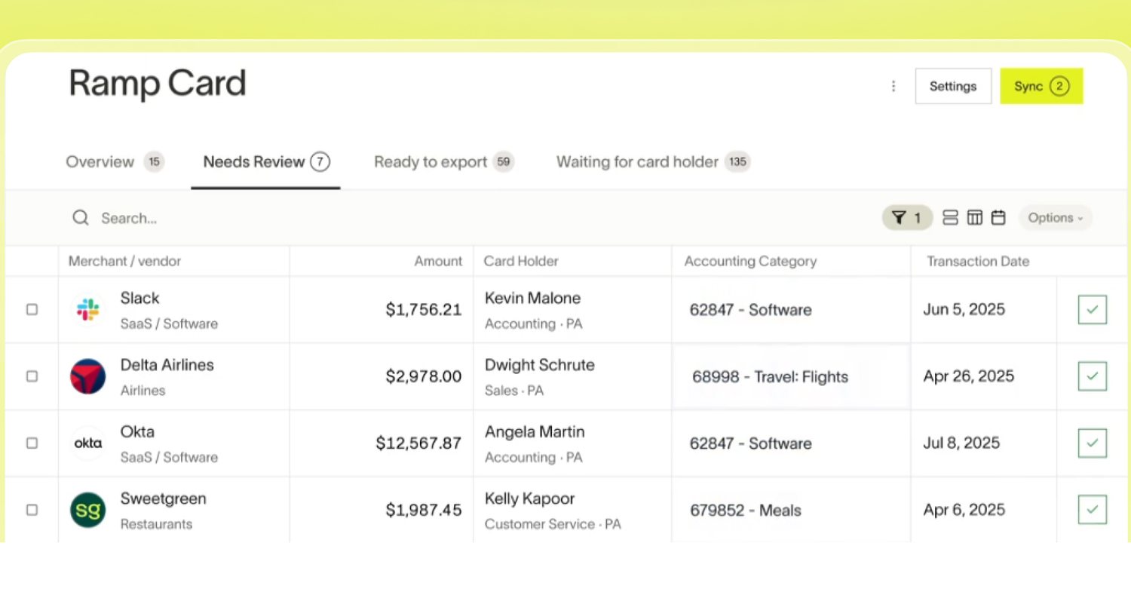Approve the Delta Airlines transaction checkmark
Viewport: 1131px width, 592px height.
tap(1092, 376)
